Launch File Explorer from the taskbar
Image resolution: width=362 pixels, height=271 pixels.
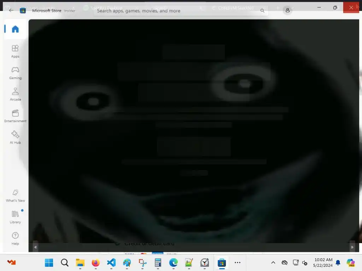click(x=80, y=263)
